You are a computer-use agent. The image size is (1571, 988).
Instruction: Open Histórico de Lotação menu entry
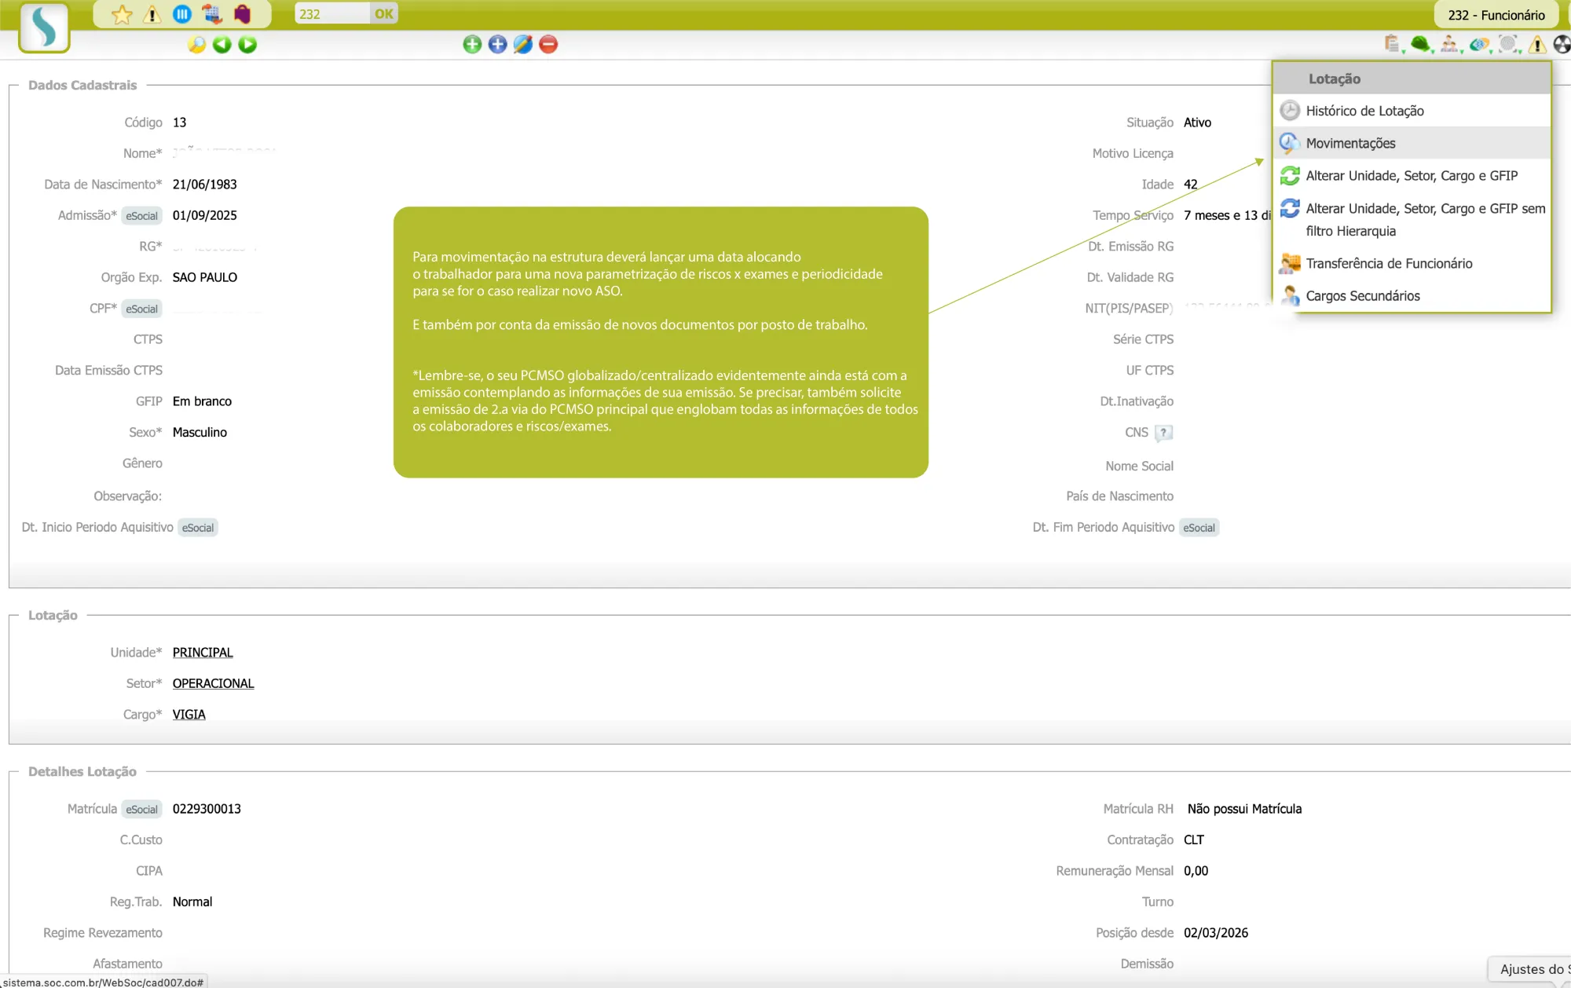pos(1364,111)
